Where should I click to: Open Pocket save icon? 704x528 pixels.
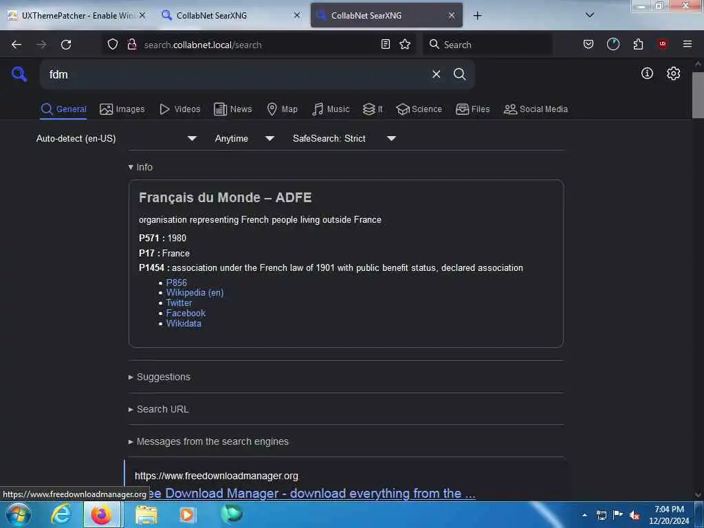click(588, 45)
